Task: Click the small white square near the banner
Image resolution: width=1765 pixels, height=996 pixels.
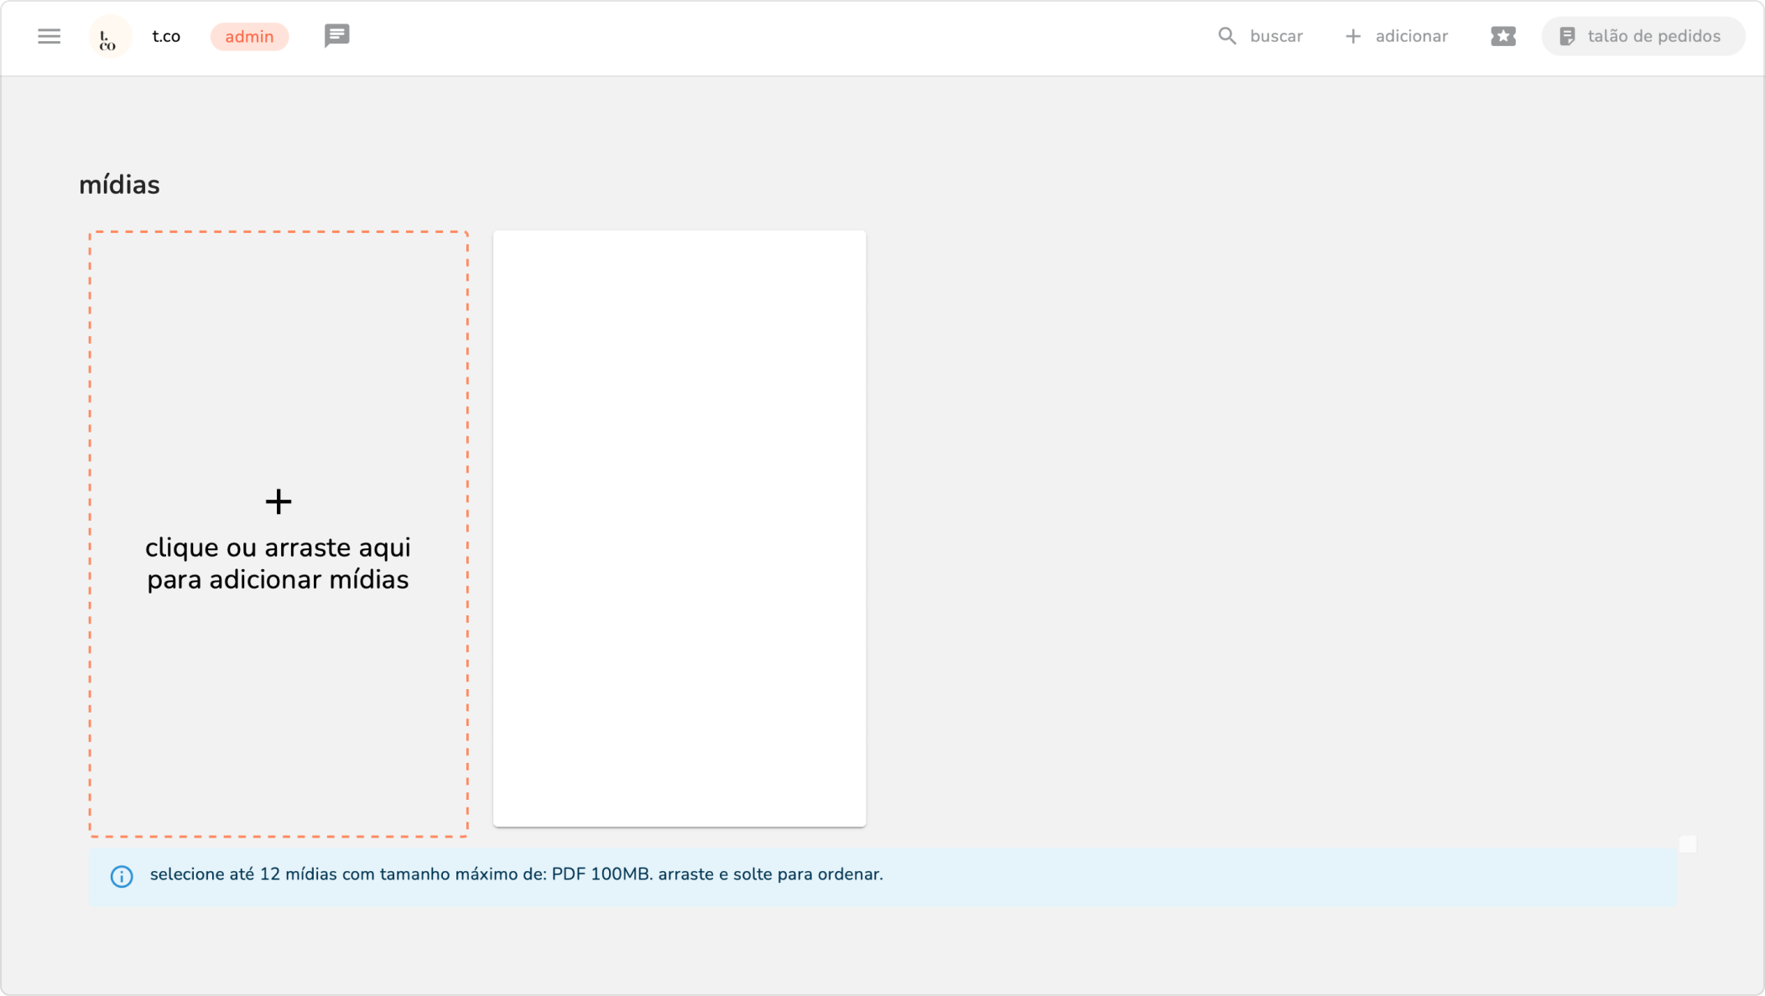Action: [1688, 843]
